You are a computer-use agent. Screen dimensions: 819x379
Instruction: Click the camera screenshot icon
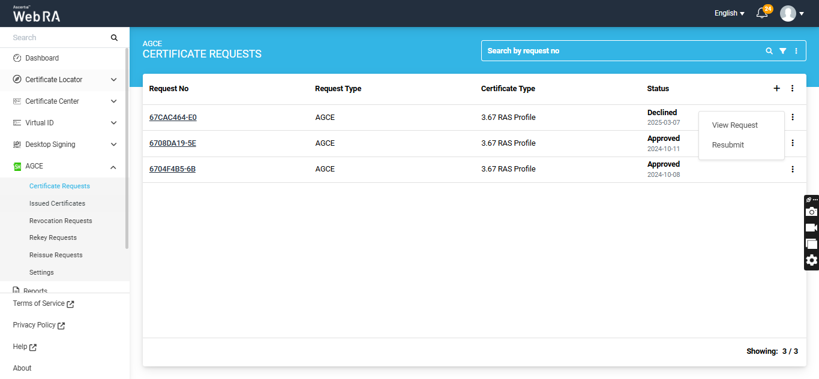(x=811, y=212)
